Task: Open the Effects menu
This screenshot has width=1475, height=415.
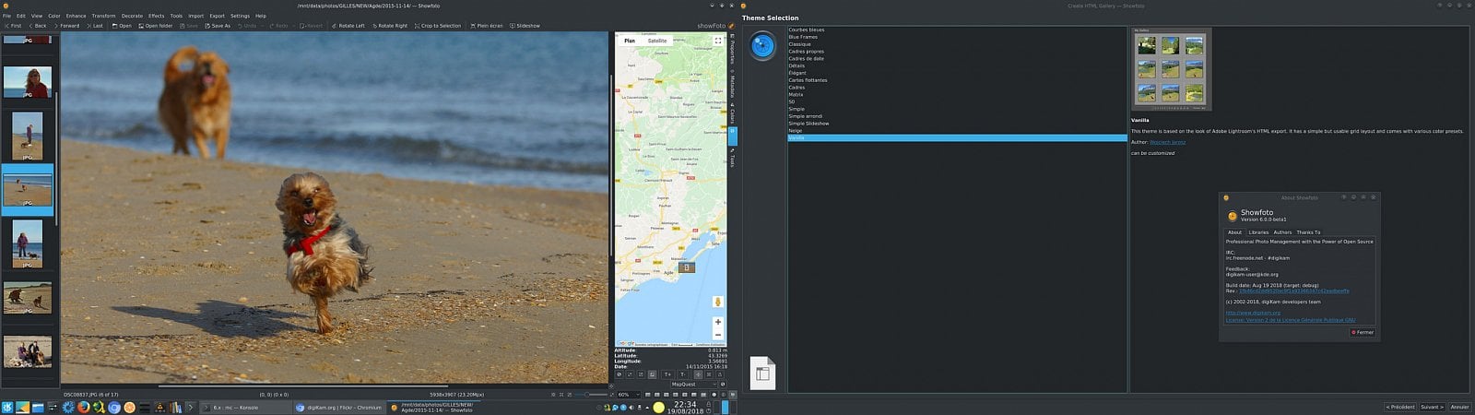Action: [x=157, y=16]
